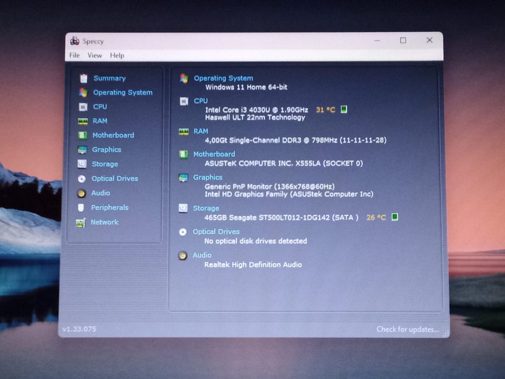Click the Audio speaker icon in sidebar

click(x=82, y=193)
